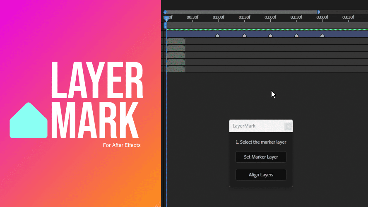Select the blue marker layer bar
368x207 pixels.
point(267,34)
